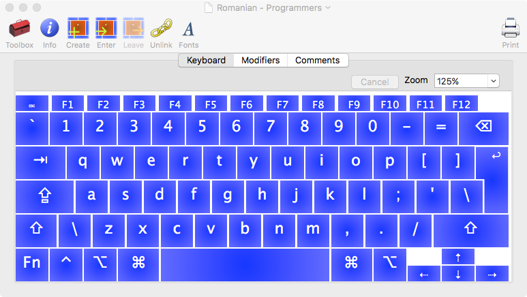
Task: Click the b key
Action: pyautogui.click(x=245, y=231)
